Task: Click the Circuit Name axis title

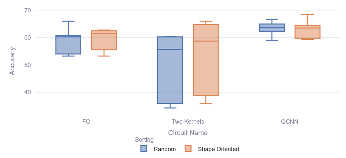Action: pyautogui.click(x=188, y=133)
